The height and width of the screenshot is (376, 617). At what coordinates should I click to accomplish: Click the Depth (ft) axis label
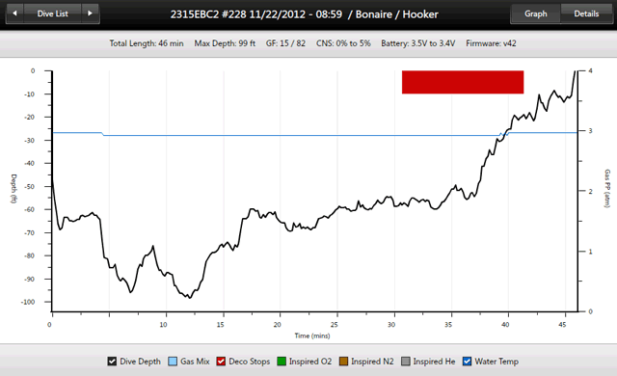[x=13, y=188]
